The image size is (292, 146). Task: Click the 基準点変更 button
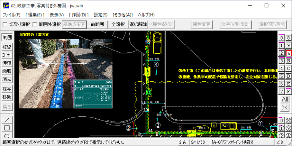[x=74, y=24]
